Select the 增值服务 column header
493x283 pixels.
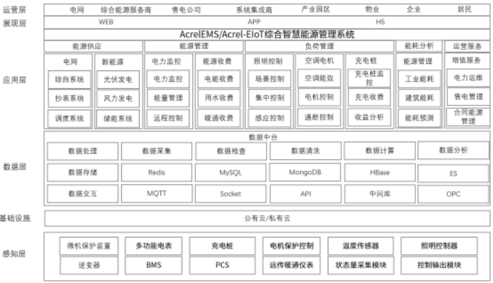coord(467,60)
